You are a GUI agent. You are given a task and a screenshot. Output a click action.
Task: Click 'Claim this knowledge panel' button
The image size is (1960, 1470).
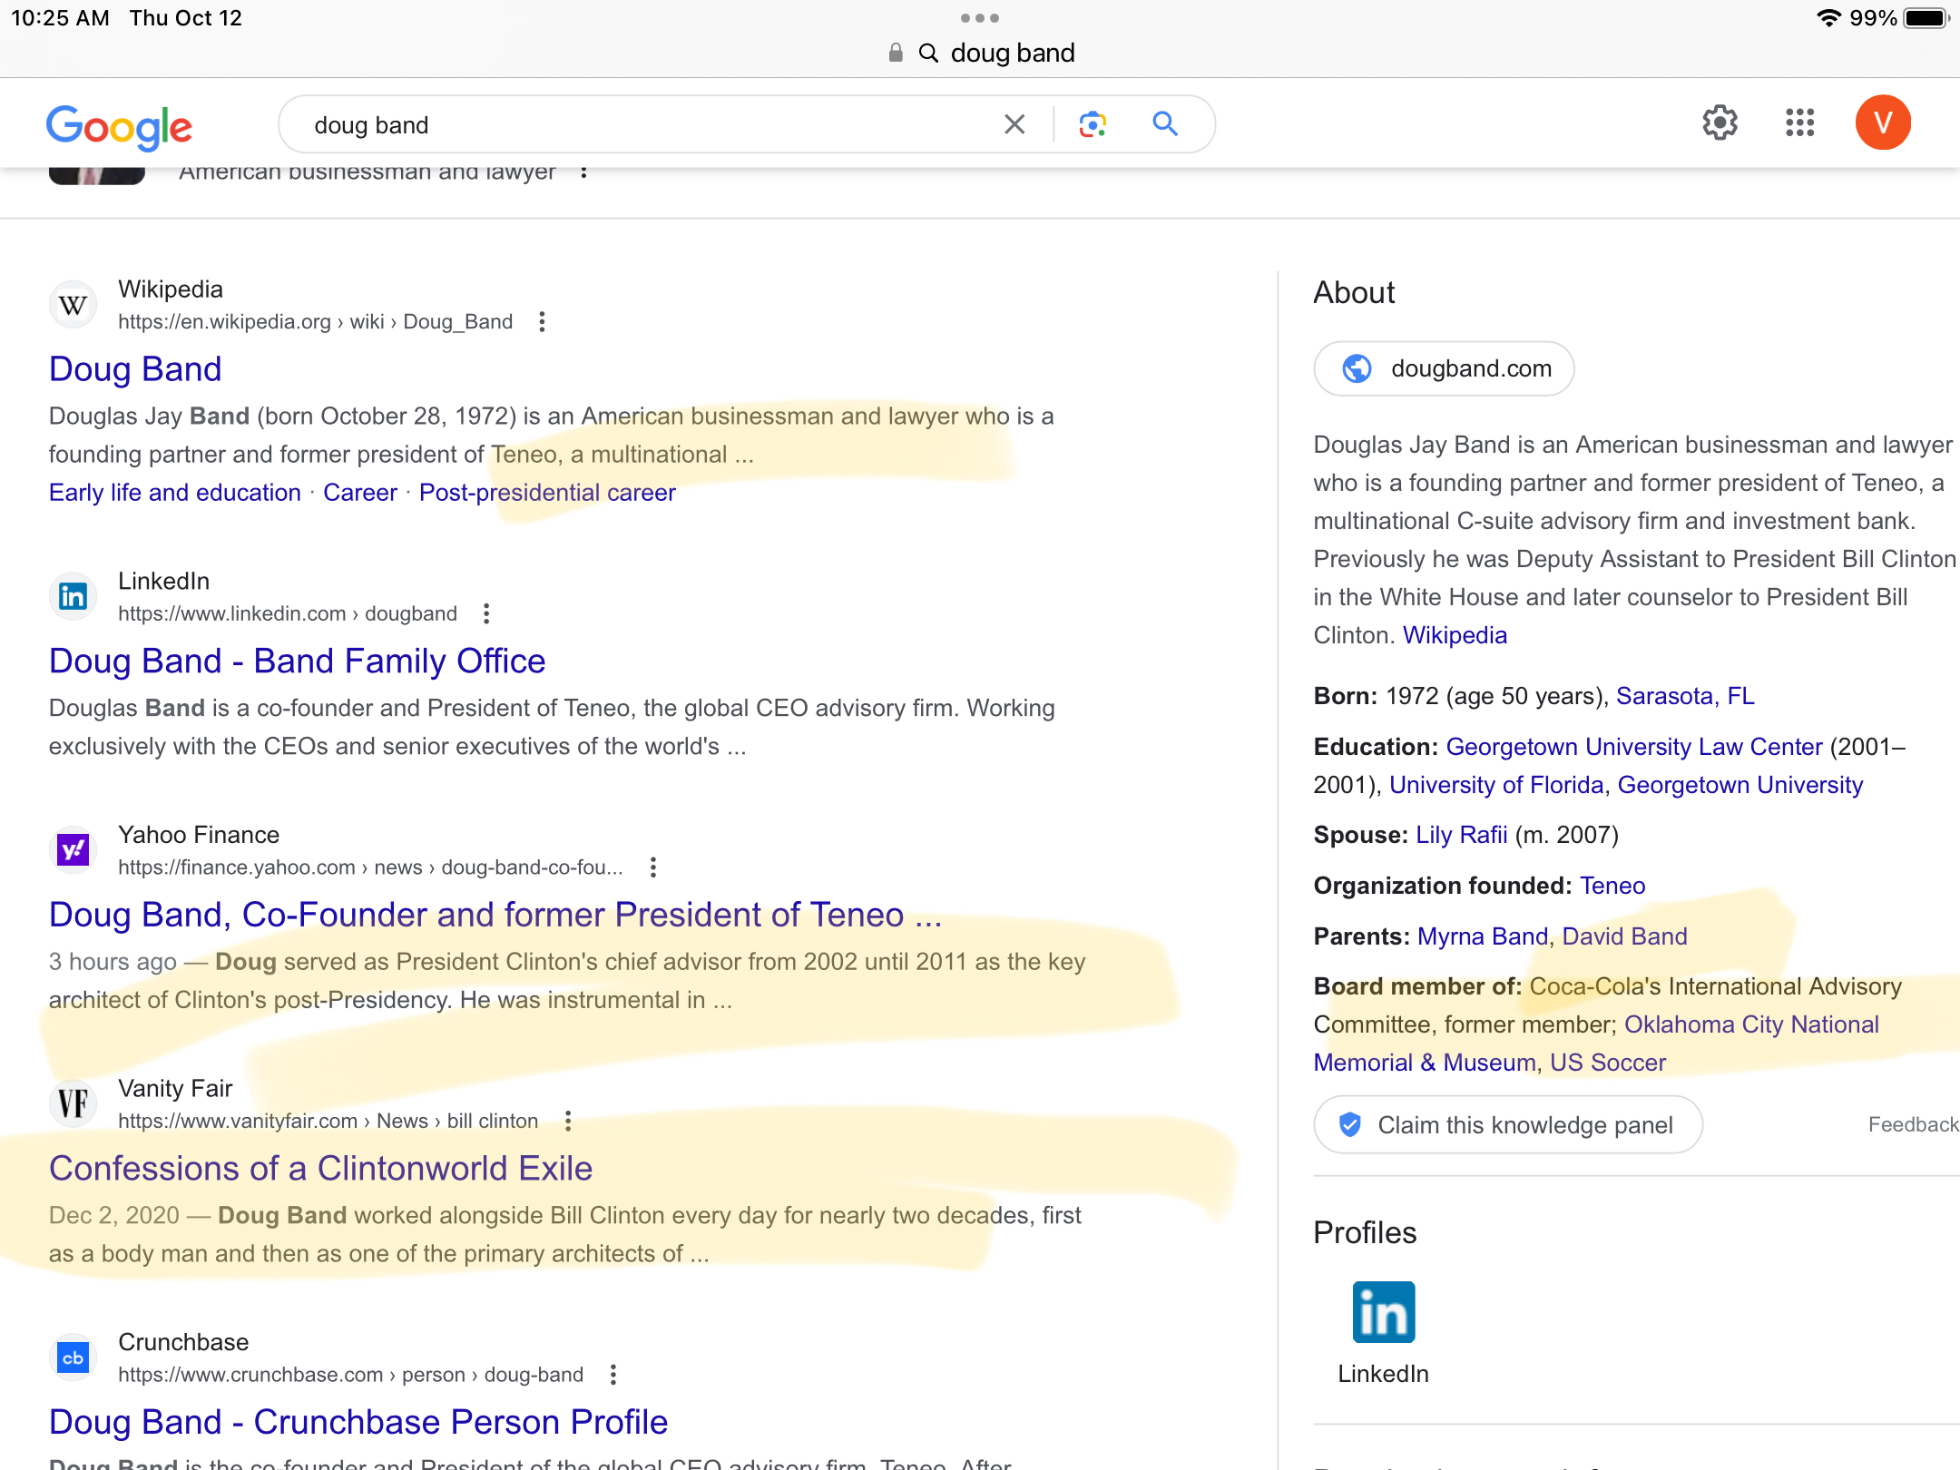tap(1507, 1125)
